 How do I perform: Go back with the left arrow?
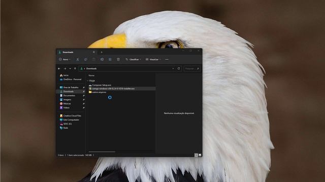59,69
